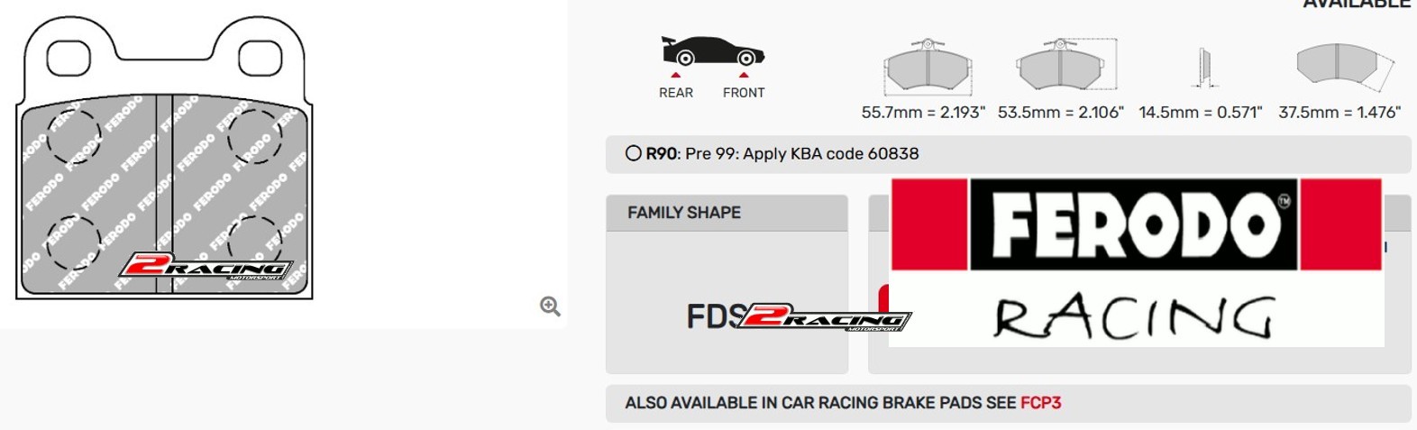The image size is (1417, 430).
Task: Click the 37.5mm angled pad diagram
Action: pyautogui.click(x=1343, y=67)
